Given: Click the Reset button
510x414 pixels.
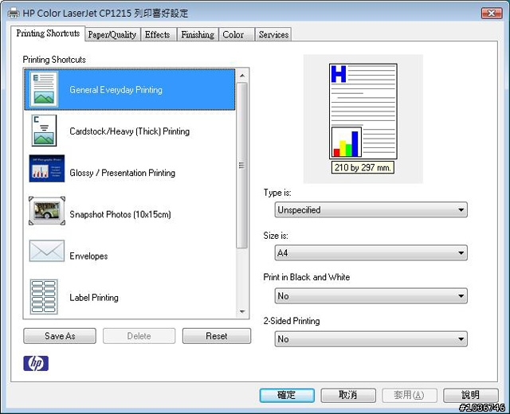Looking at the screenshot, I should click(x=217, y=336).
